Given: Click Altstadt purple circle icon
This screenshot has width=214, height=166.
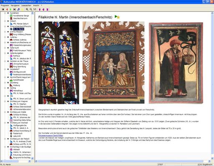Looking at the screenshot, I should [x=11, y=149].
